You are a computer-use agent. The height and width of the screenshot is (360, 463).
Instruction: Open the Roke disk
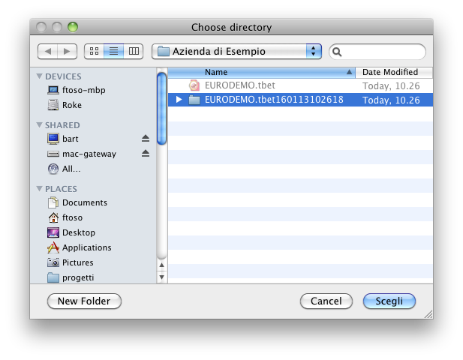coord(72,105)
